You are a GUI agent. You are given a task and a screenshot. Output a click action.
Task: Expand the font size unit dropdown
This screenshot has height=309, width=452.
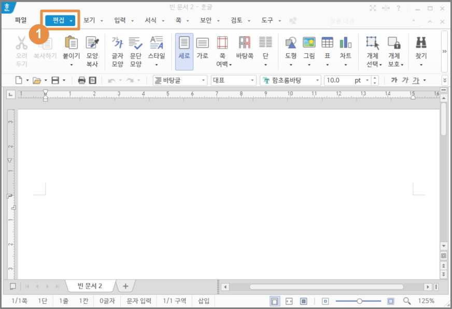(367, 80)
